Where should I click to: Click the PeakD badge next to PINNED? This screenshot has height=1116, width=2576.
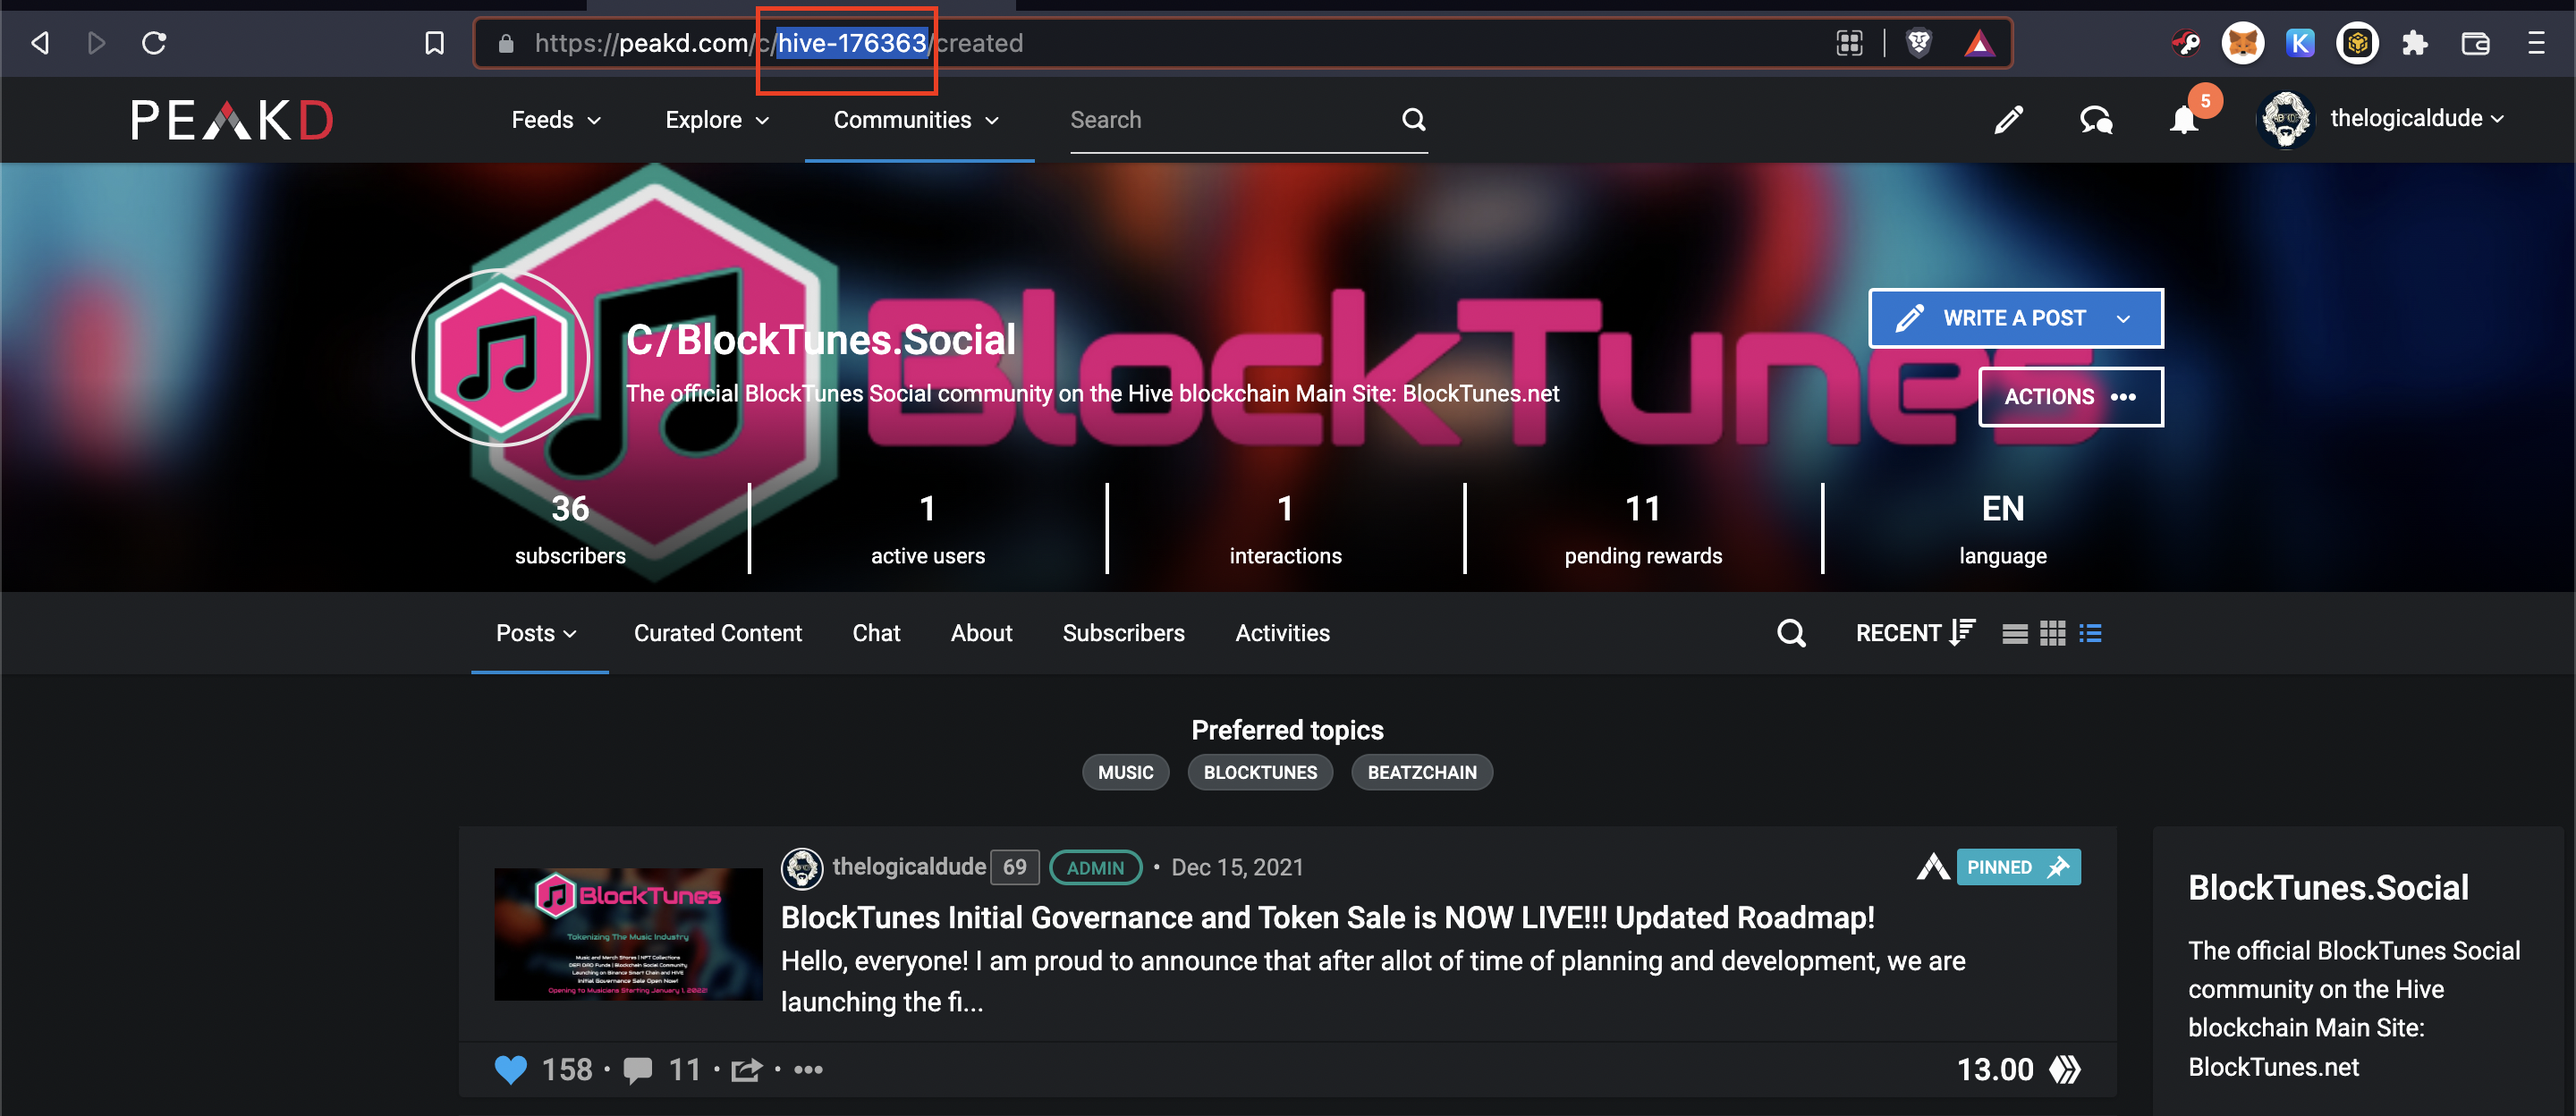click(1932, 866)
